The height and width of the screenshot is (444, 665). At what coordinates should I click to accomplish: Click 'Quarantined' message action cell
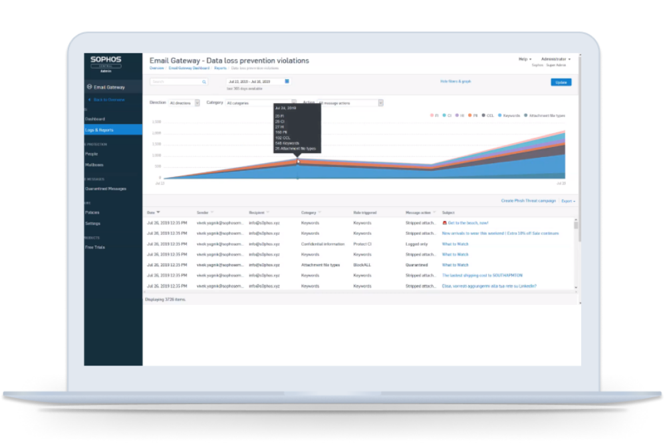coord(416,265)
